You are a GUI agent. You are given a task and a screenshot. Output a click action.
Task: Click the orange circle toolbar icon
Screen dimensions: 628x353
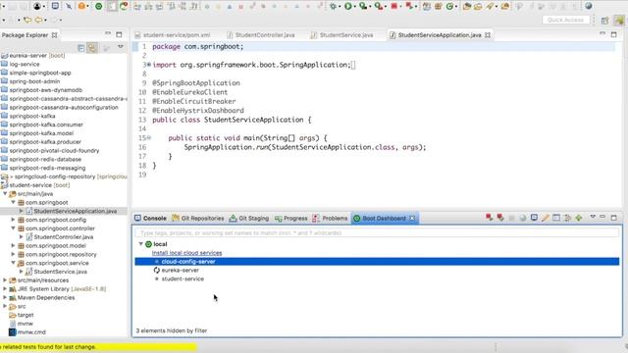point(81,6)
